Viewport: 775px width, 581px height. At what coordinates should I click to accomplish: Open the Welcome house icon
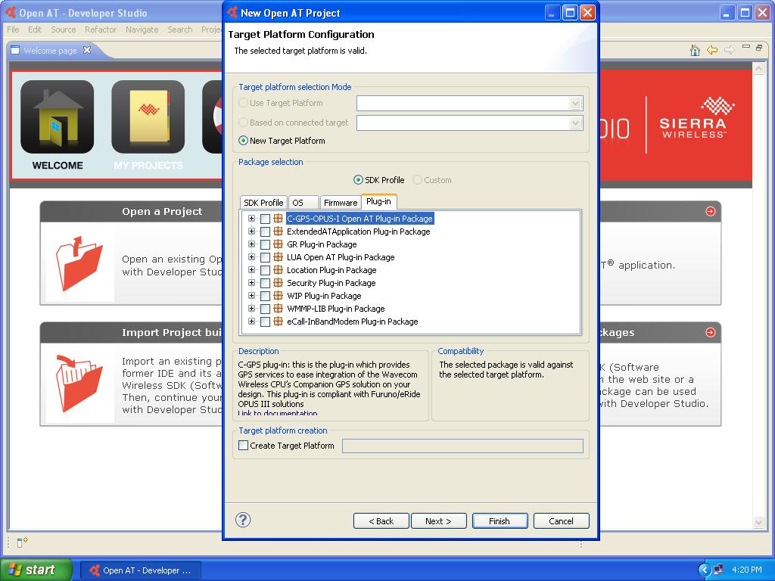coord(58,117)
